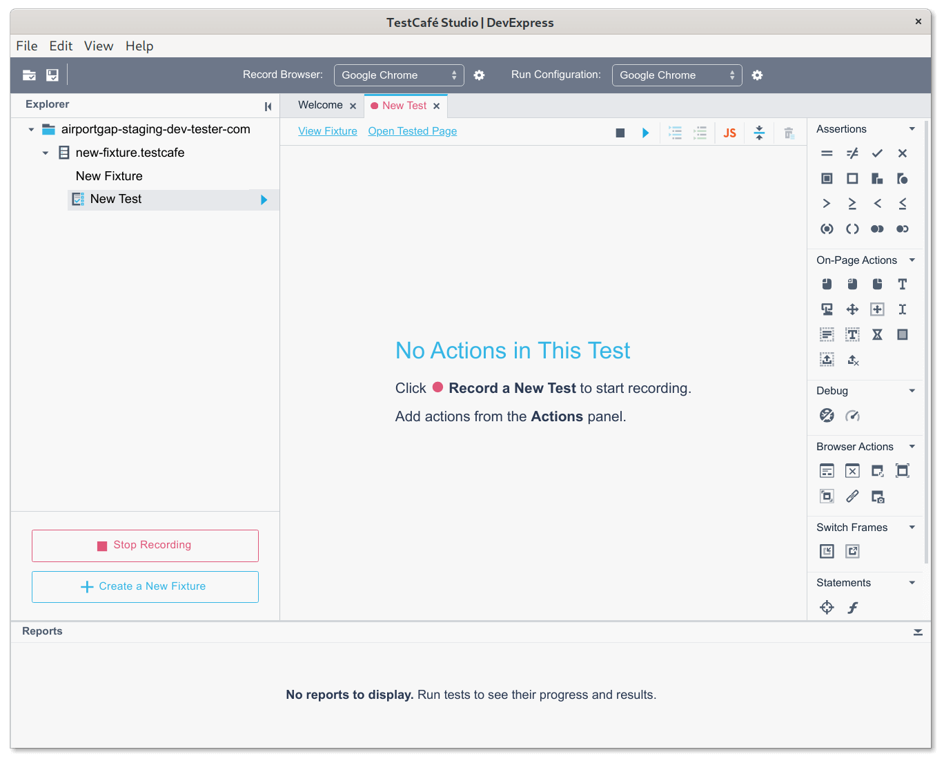Add the Not Ok cross assertion
944x761 pixels.
coord(902,153)
